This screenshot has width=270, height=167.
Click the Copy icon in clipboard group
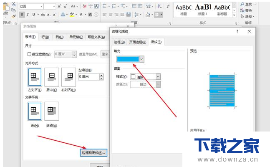point(13,10)
